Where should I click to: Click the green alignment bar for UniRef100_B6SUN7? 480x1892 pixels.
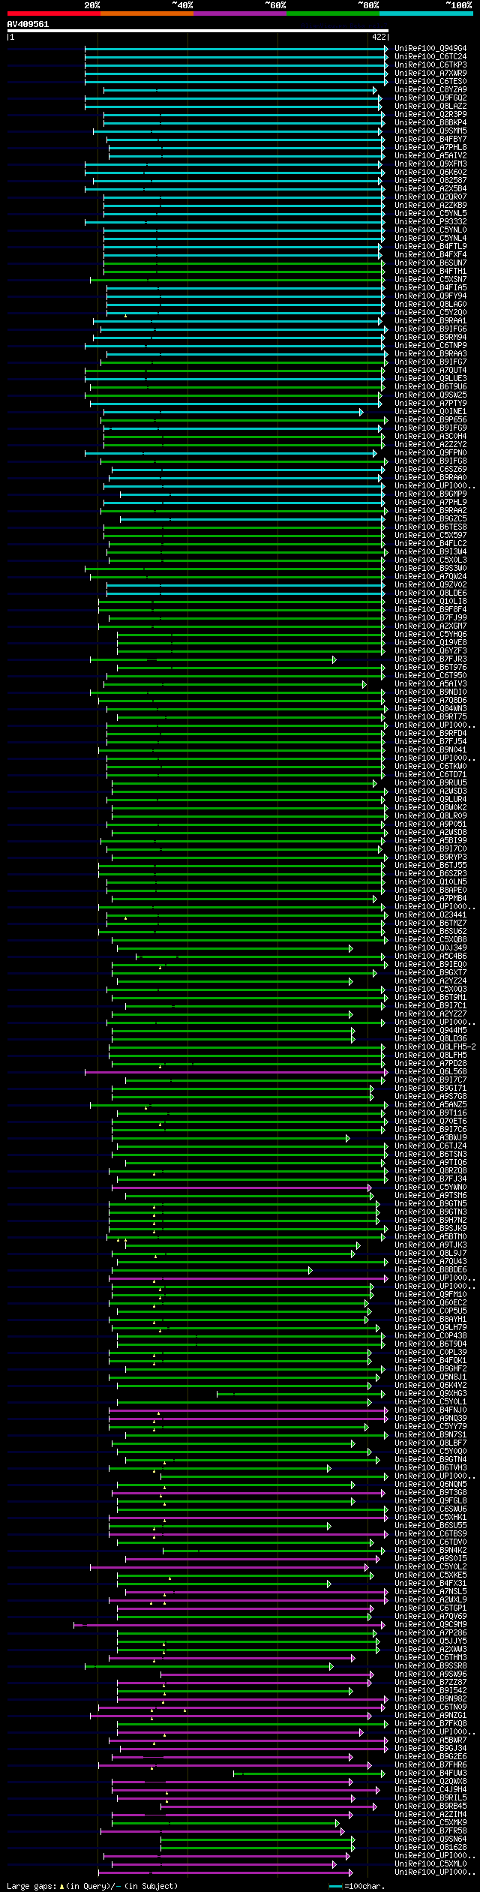pos(244,263)
